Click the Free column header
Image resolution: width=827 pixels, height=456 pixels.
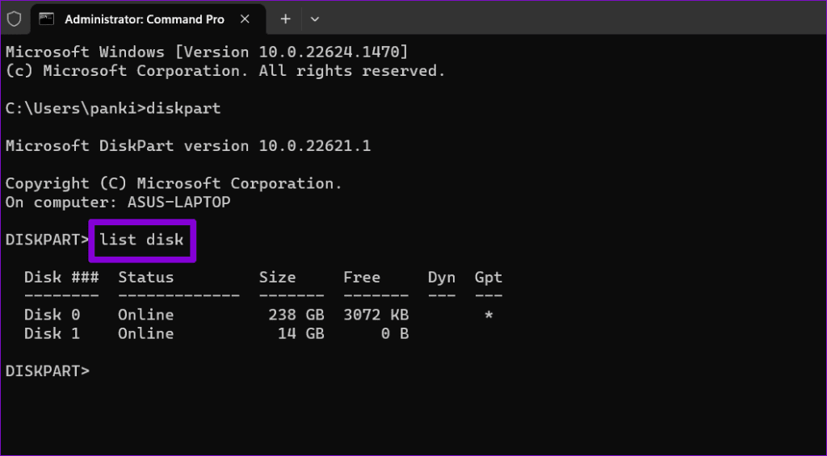(x=361, y=278)
